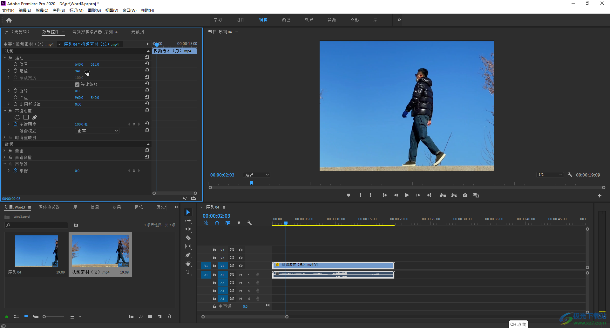Mute audio track A1
Image resolution: width=610 pixels, height=328 pixels.
(241, 275)
